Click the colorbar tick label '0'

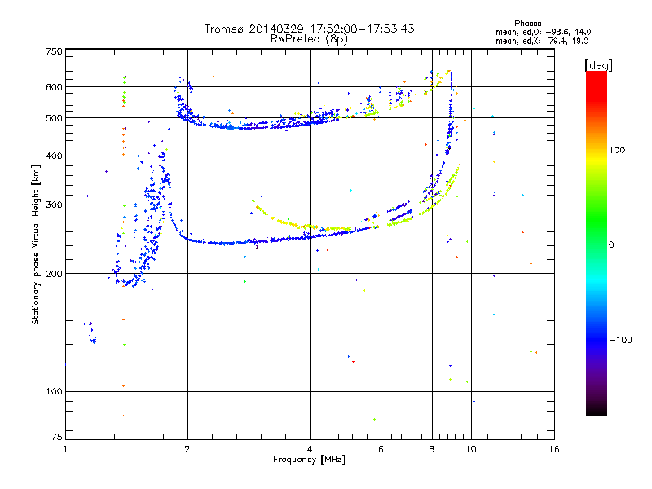point(611,245)
